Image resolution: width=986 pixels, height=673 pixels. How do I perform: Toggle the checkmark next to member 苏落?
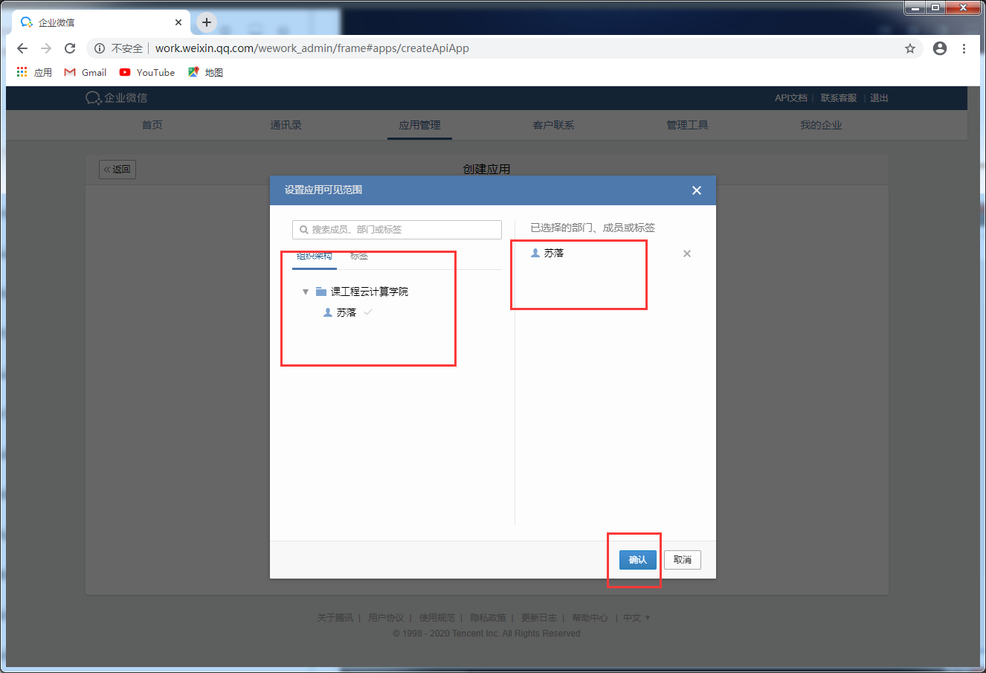pyautogui.click(x=368, y=312)
